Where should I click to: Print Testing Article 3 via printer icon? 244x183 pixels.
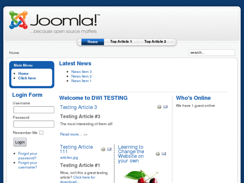(159, 107)
